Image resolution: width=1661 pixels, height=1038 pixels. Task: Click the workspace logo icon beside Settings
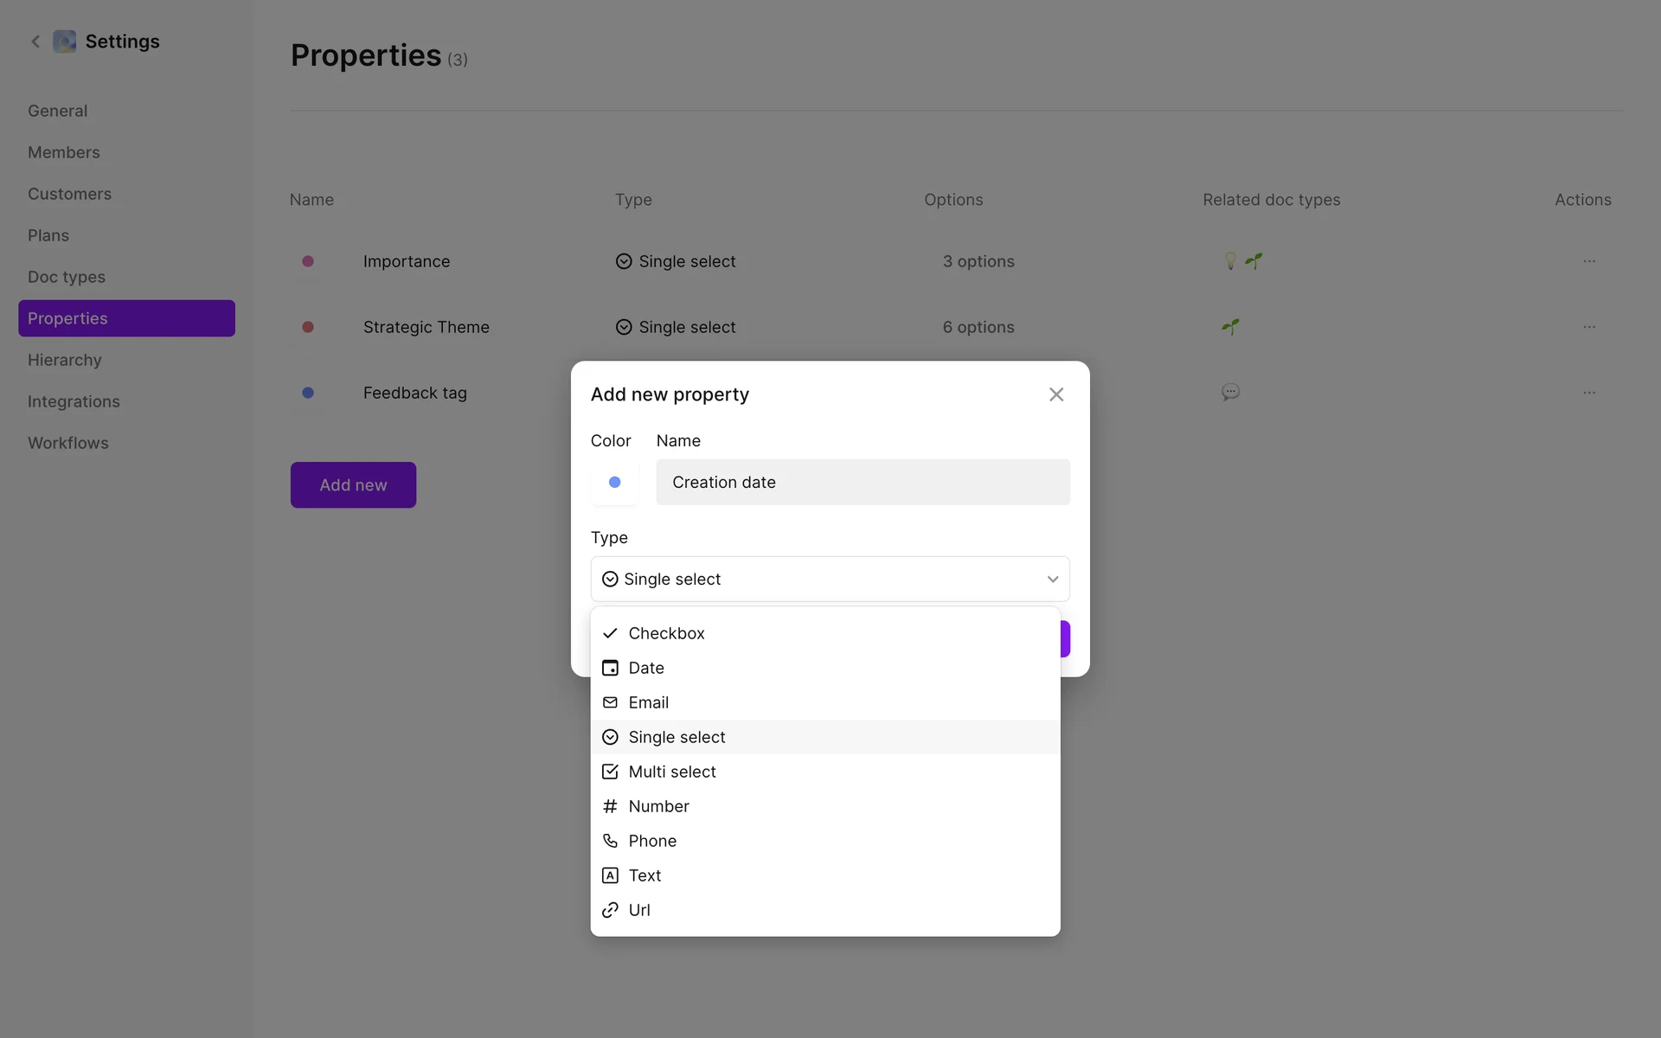click(65, 42)
